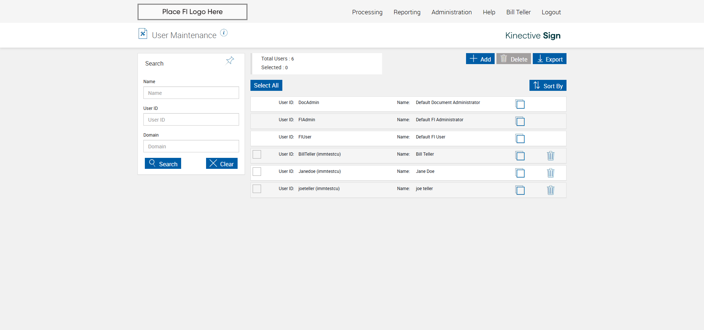Open the Reporting menu

[x=407, y=12]
